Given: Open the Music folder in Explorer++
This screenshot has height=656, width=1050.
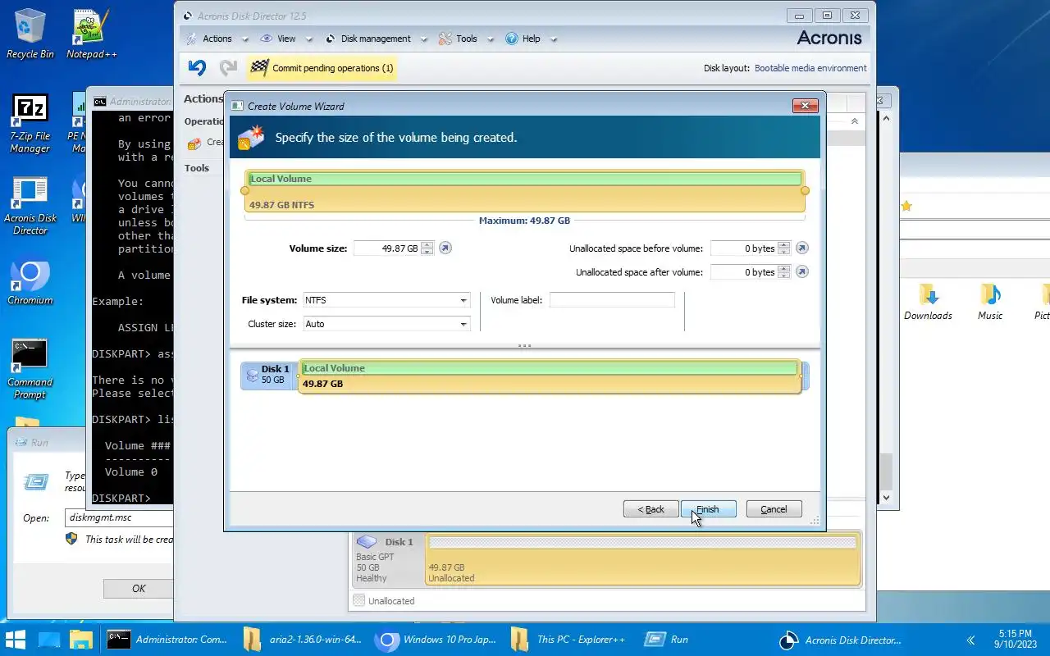Looking at the screenshot, I should [990, 302].
